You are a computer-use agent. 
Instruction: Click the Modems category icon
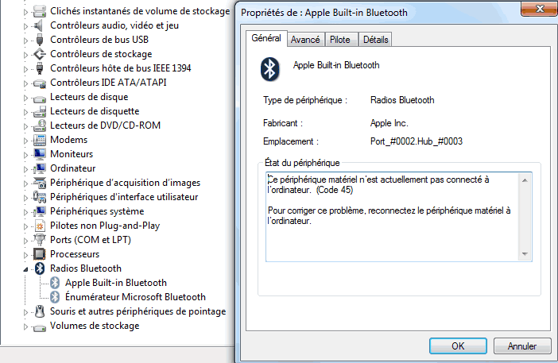point(40,140)
